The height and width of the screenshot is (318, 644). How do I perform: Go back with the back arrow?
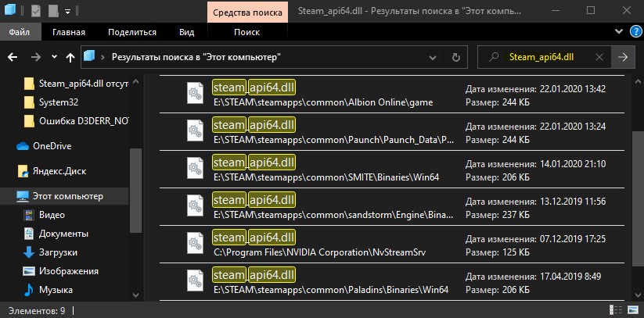pos(13,58)
